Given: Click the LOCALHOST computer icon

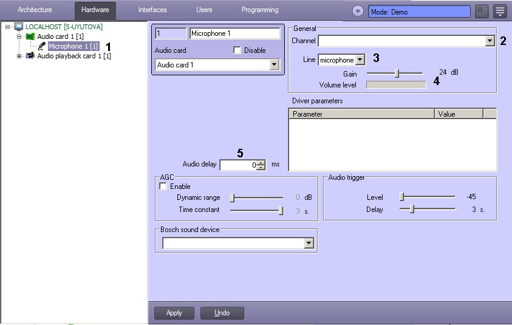Looking at the screenshot, I should (x=19, y=27).
